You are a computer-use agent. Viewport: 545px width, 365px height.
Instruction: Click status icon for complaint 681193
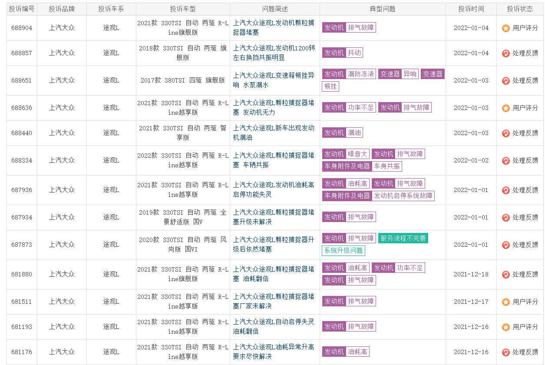click(x=505, y=327)
